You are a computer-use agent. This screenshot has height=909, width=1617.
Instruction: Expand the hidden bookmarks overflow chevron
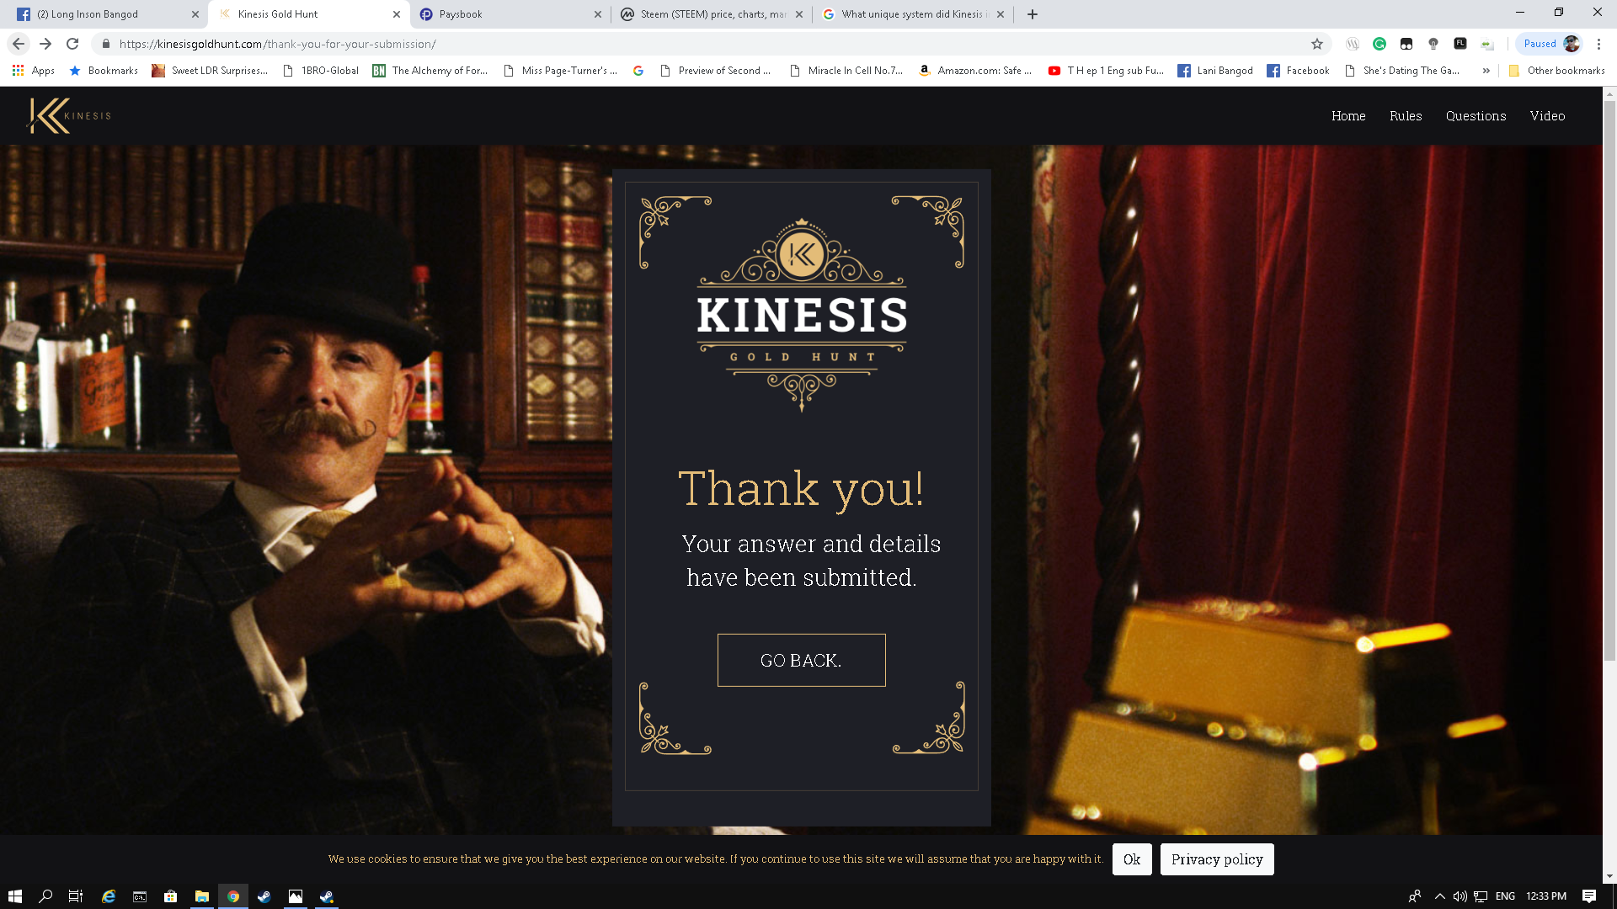pos(1486,71)
